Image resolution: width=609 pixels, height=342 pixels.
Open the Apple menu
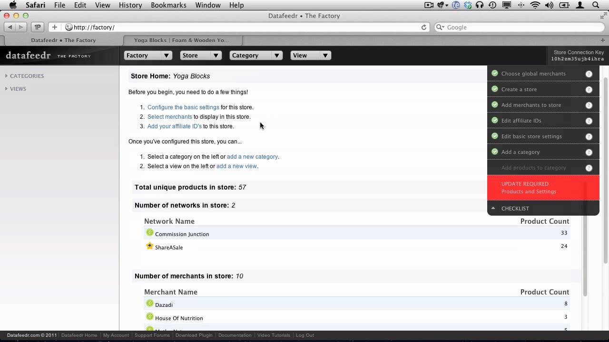coord(13,5)
